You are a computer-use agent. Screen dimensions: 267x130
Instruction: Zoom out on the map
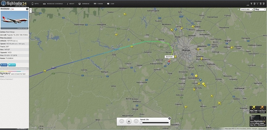(31, 12)
